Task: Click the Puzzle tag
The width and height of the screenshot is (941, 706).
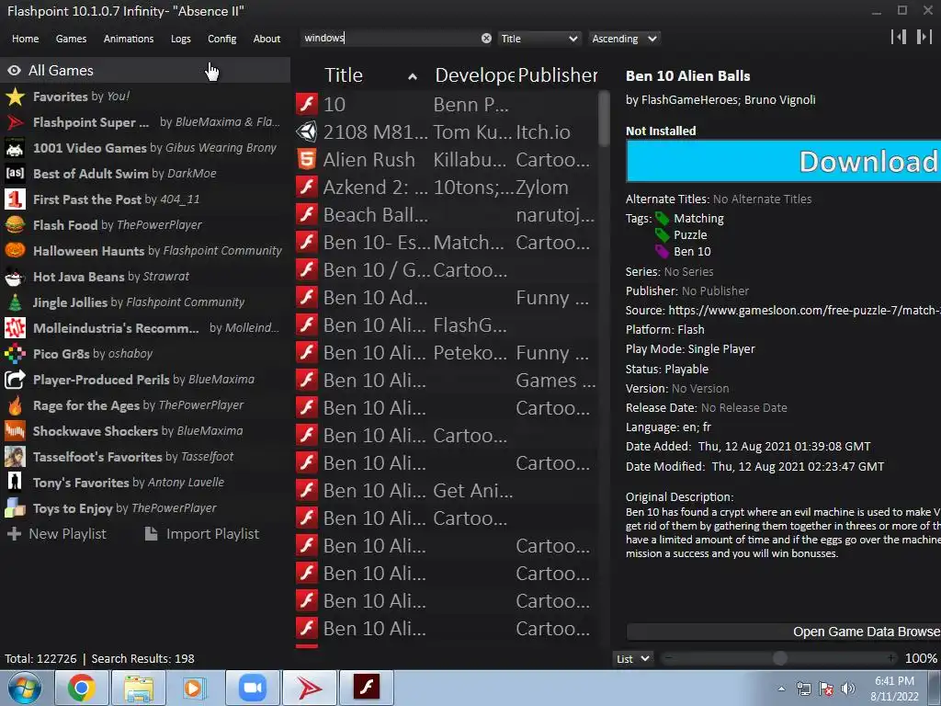Action: tap(690, 234)
